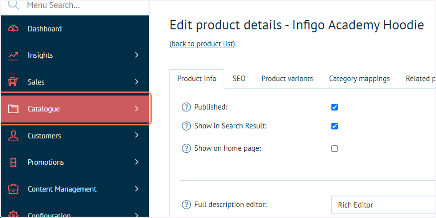Click the Dashboard gauge icon
The height and width of the screenshot is (218, 436).
13,29
